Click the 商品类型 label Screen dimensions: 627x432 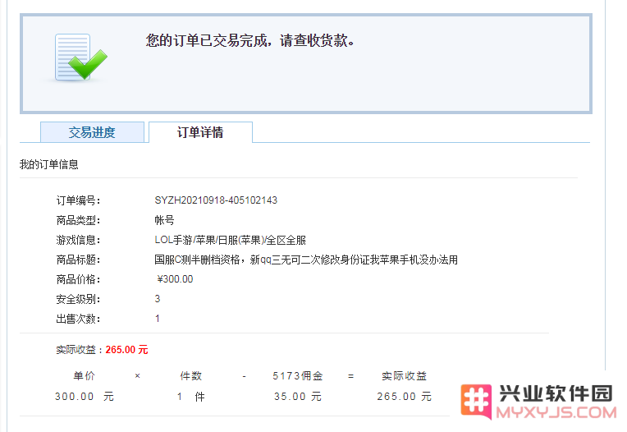point(79,220)
